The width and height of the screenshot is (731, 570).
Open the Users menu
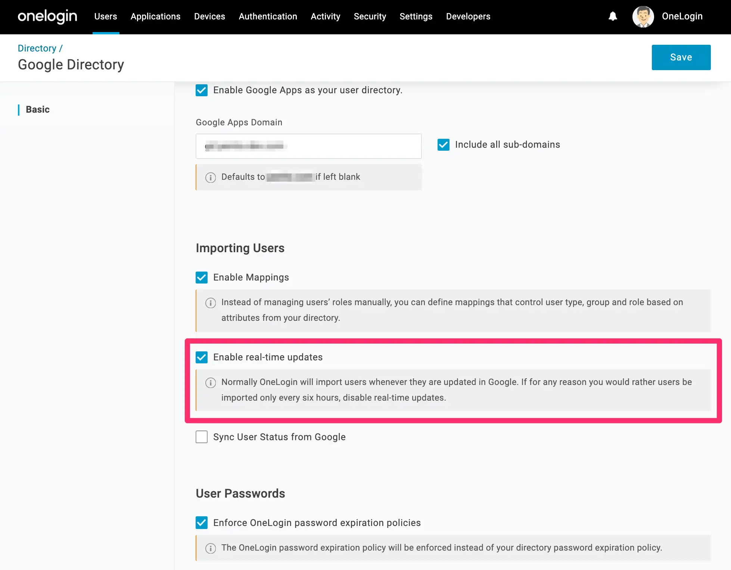(106, 16)
